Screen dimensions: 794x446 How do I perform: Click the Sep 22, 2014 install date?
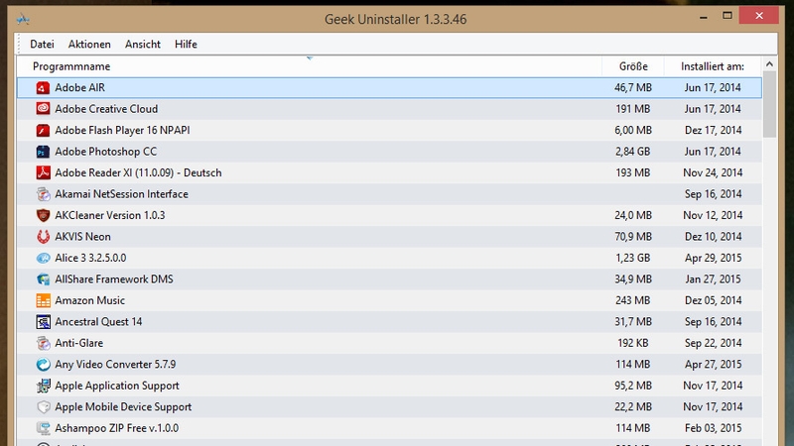pyautogui.click(x=713, y=342)
